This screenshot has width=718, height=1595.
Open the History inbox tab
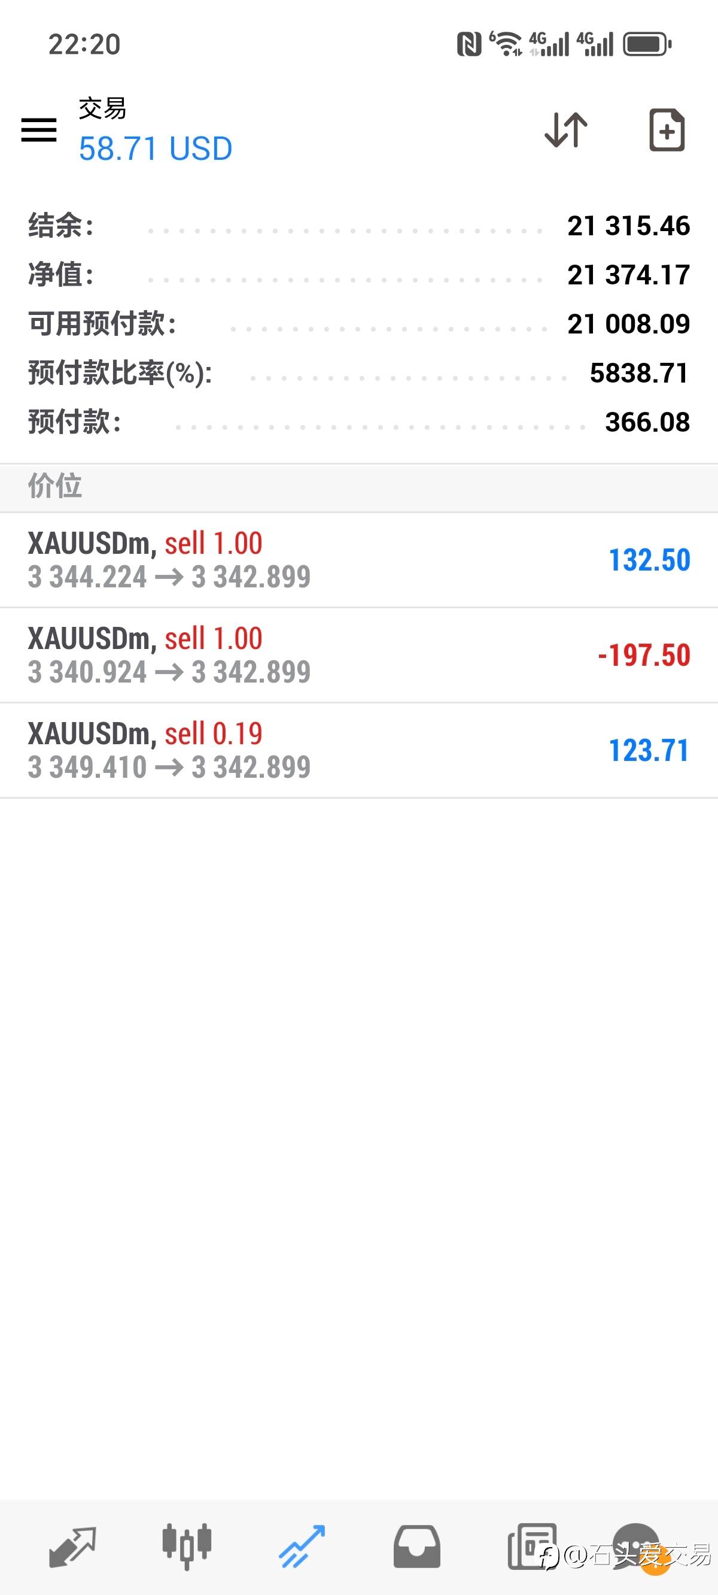click(416, 1547)
